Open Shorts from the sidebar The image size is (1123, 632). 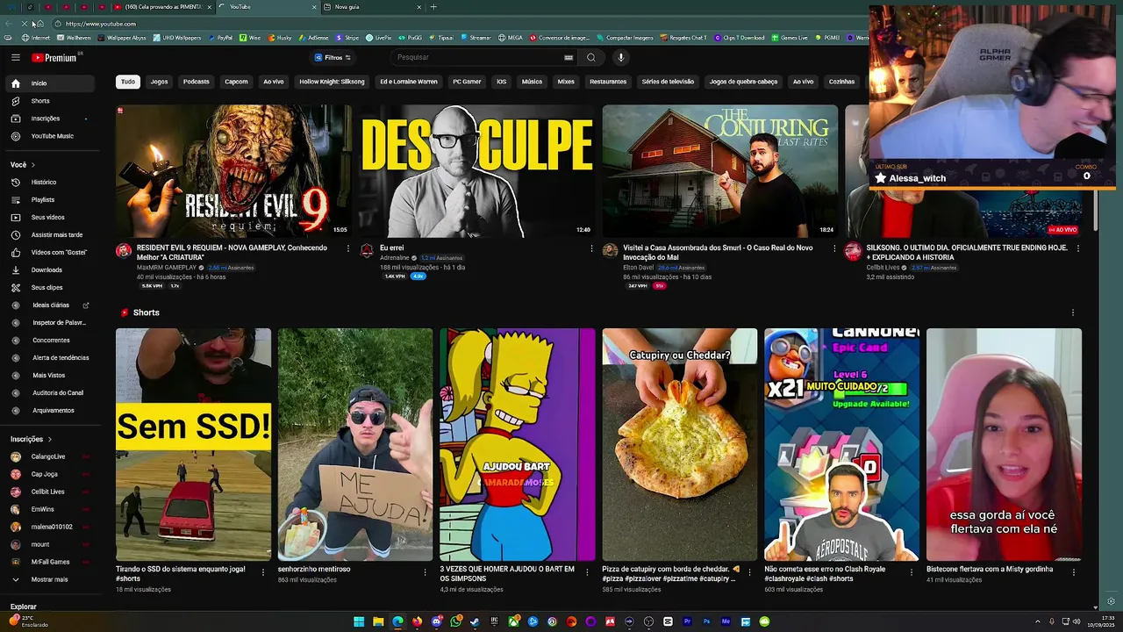[49, 101]
